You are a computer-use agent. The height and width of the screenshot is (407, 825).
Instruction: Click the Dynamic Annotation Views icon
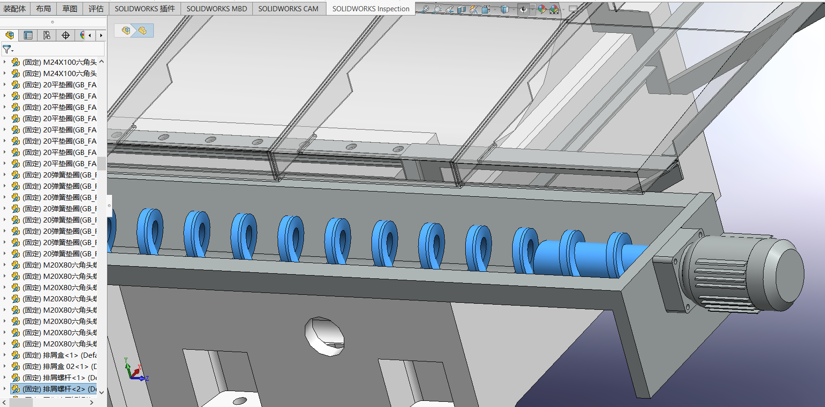pos(473,9)
